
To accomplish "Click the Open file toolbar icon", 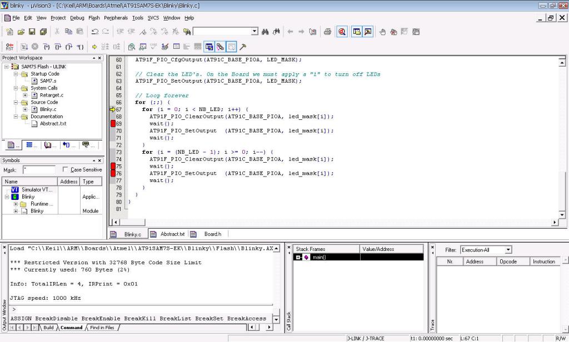I will point(21,32).
